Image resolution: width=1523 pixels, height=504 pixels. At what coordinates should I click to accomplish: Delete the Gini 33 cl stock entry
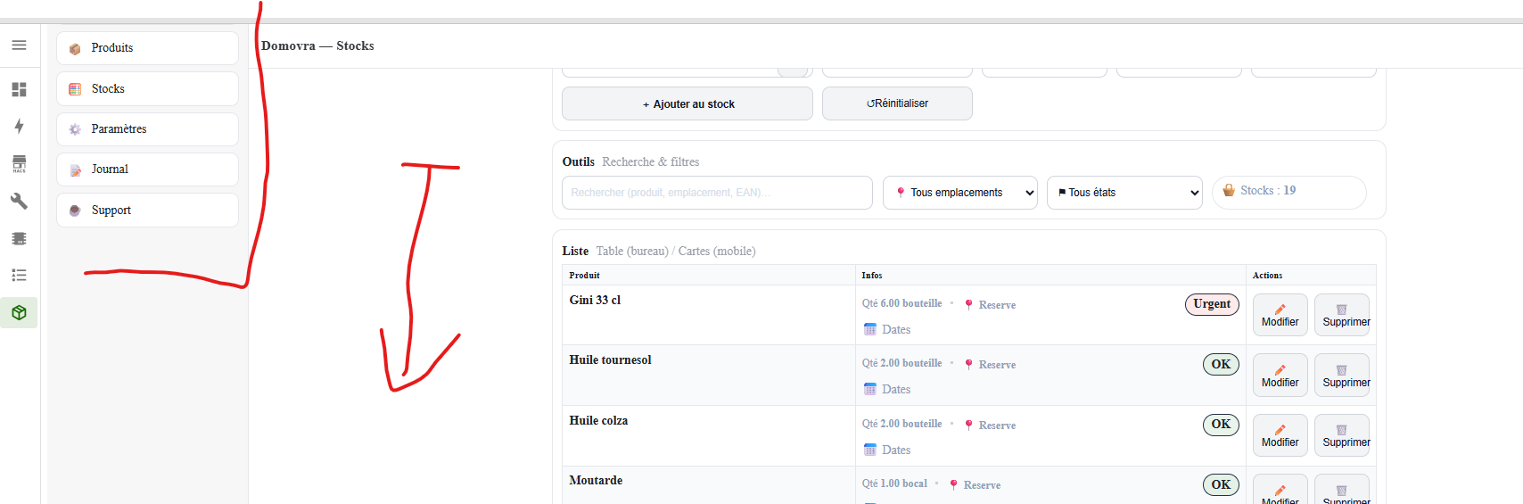tap(1342, 315)
